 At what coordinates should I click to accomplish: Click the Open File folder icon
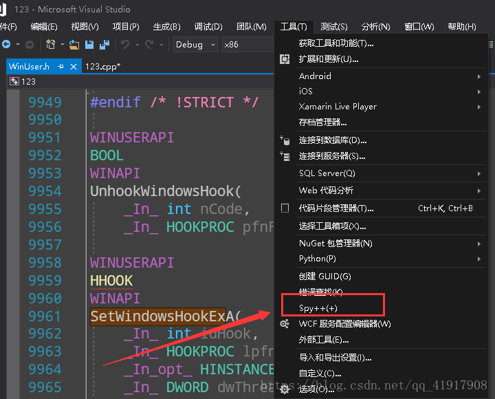[x=74, y=45]
